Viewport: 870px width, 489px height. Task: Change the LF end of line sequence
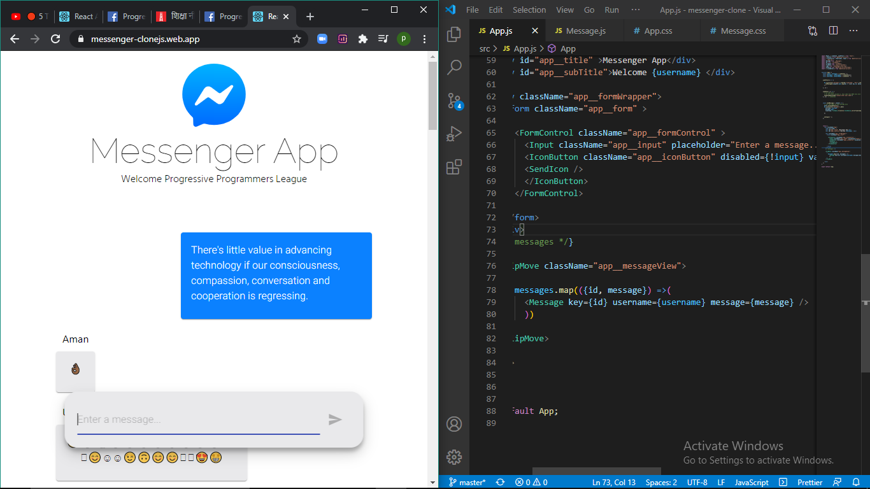[721, 483]
